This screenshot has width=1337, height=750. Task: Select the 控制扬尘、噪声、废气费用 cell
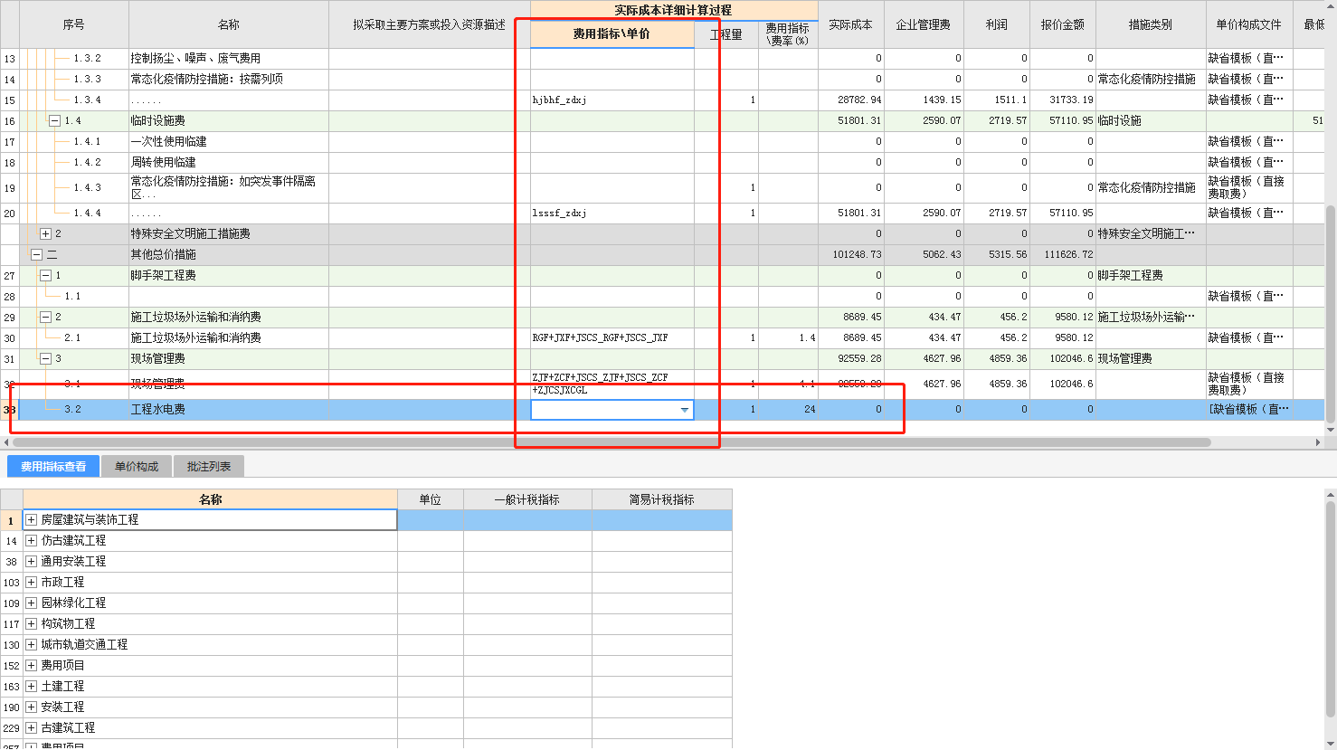[229, 59]
